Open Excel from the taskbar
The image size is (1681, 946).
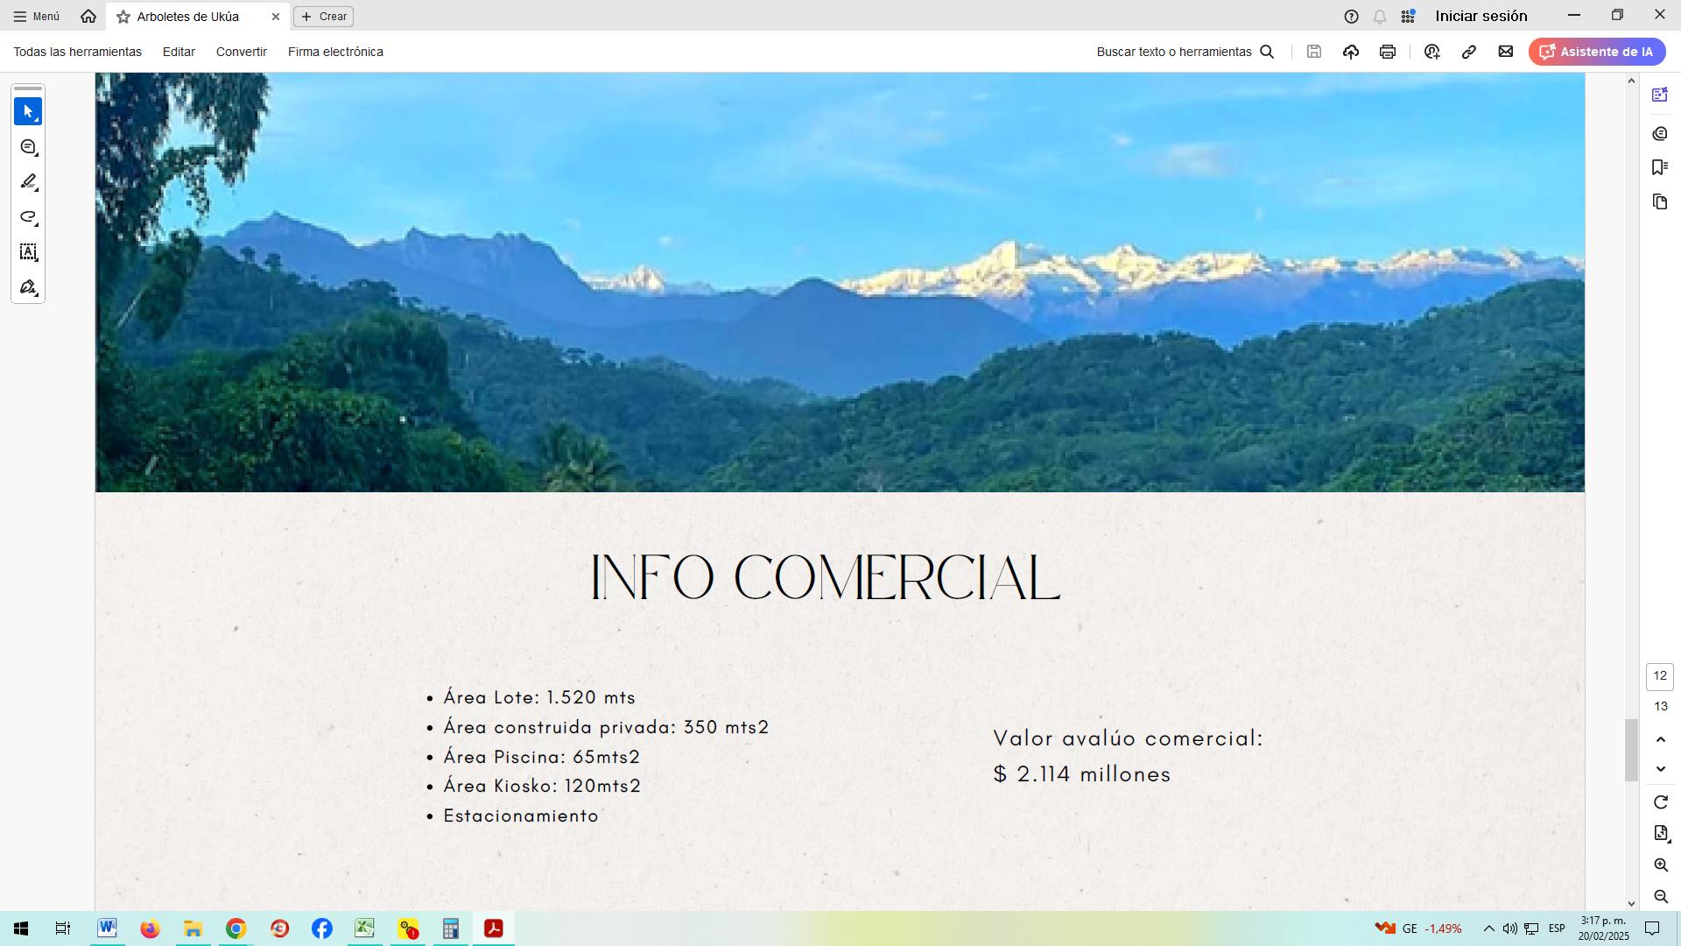[x=364, y=928]
